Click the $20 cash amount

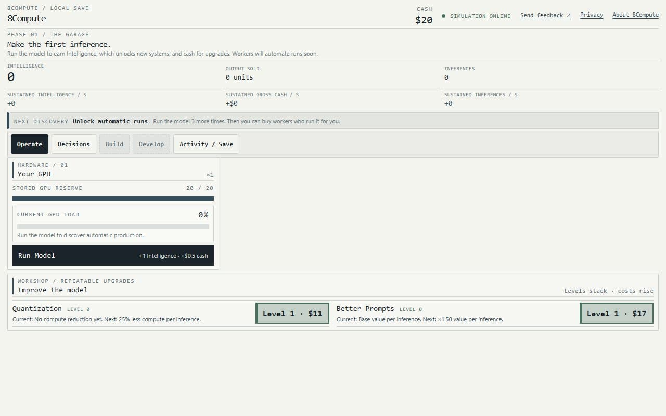click(x=424, y=20)
